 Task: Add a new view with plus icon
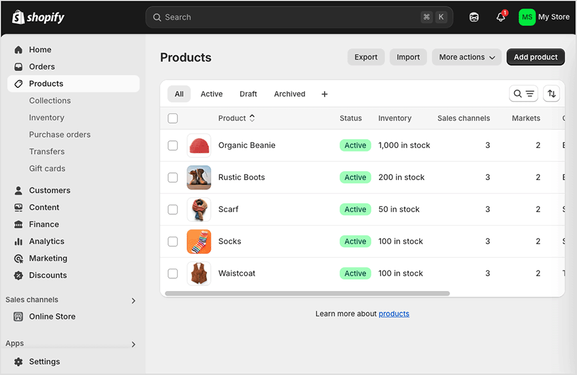[324, 94]
